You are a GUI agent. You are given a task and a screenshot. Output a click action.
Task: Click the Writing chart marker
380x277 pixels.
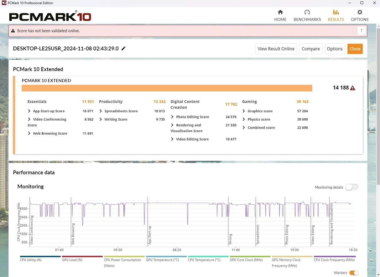[x=230, y=239]
